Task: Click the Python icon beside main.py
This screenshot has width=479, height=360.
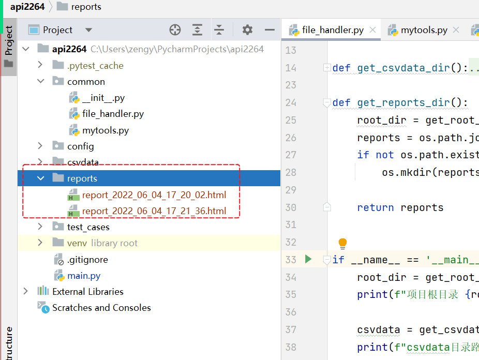Action: (x=59, y=275)
